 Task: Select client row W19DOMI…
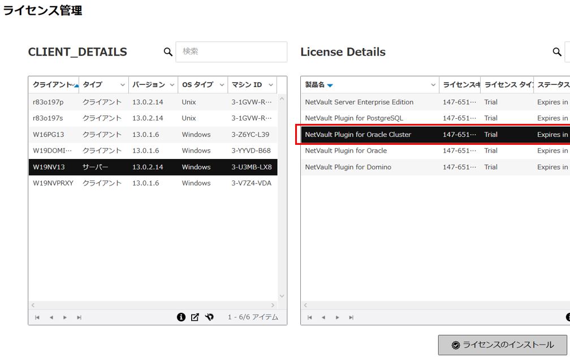coord(153,150)
